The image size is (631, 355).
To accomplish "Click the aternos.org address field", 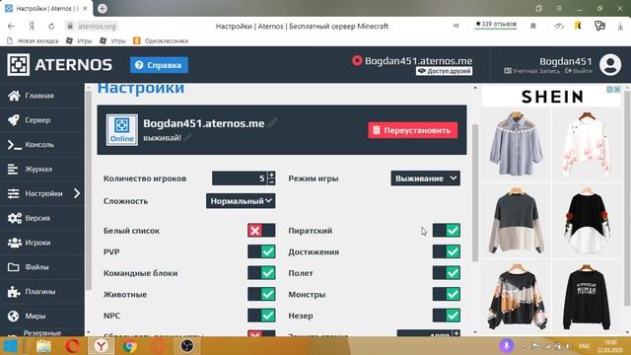I will click(97, 27).
